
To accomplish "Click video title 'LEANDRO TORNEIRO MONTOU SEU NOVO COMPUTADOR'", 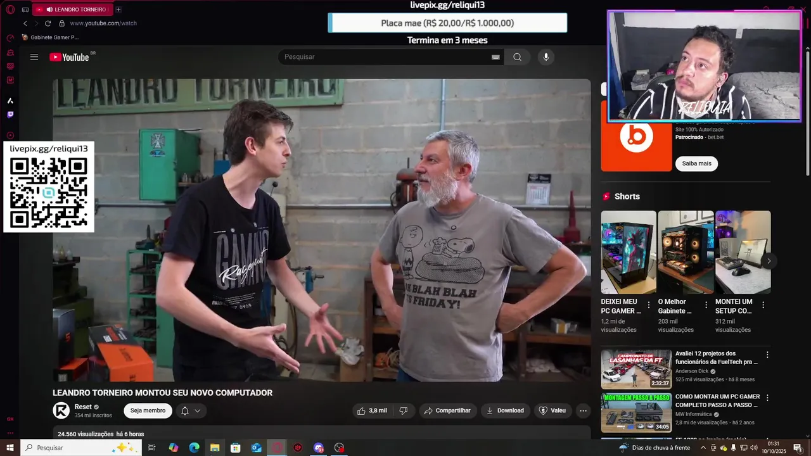I will click(162, 393).
